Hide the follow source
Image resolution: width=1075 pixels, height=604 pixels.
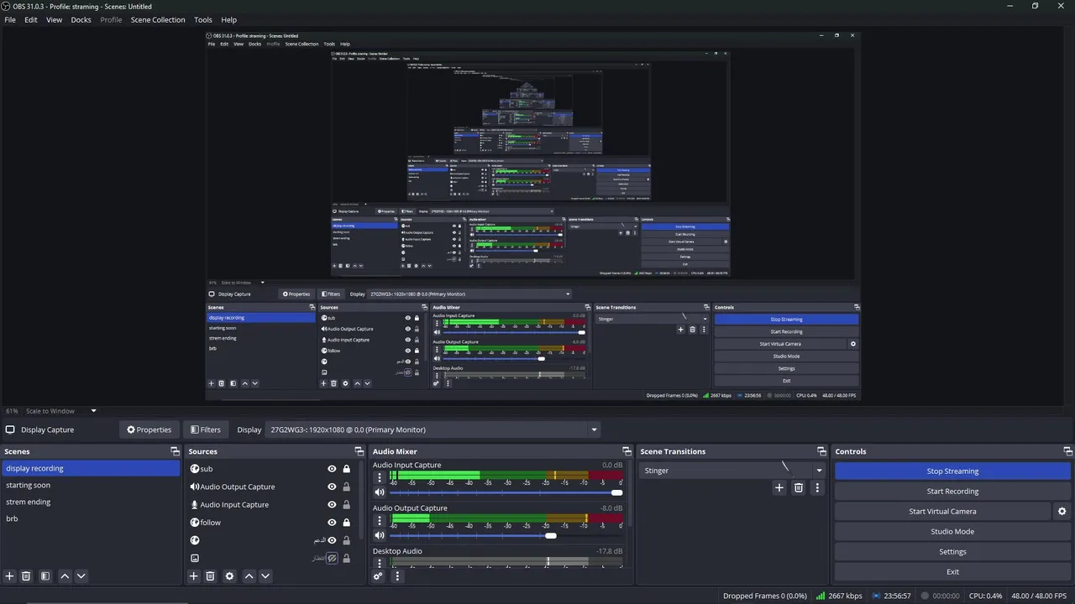(x=332, y=523)
